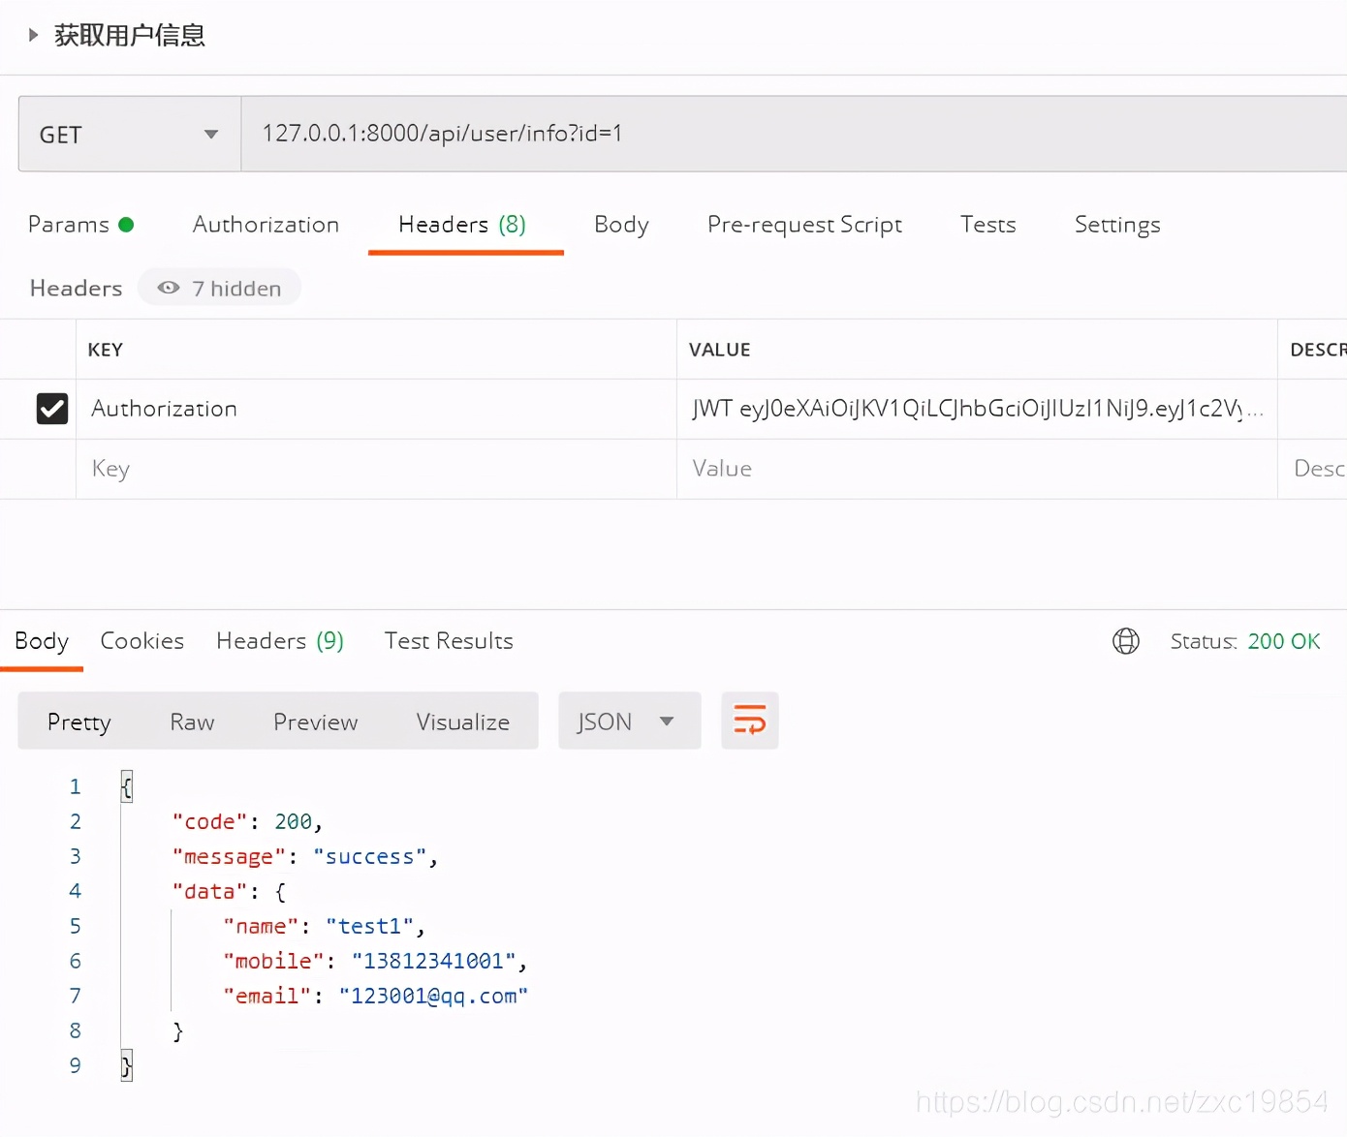Open the Tests tab
This screenshot has width=1347, height=1137.
tap(987, 224)
